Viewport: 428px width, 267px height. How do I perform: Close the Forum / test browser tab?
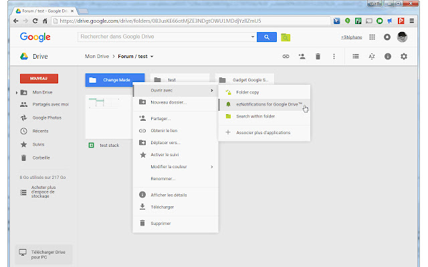tap(72, 11)
